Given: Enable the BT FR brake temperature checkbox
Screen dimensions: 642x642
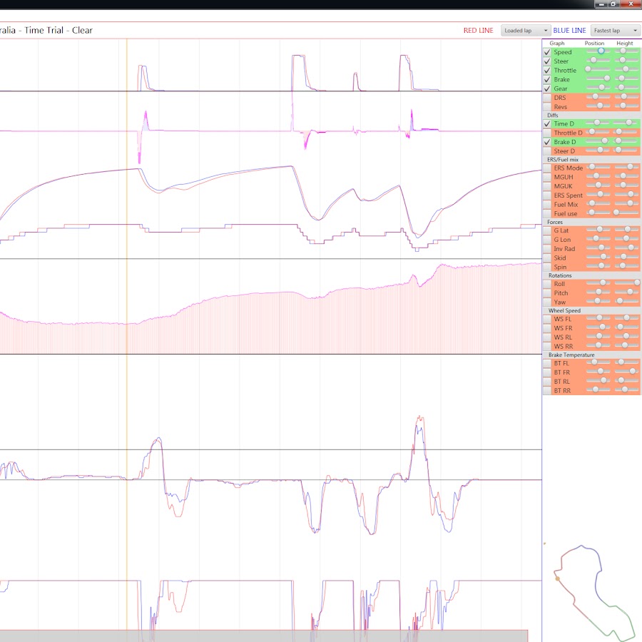Looking at the screenshot, I should (547, 372).
